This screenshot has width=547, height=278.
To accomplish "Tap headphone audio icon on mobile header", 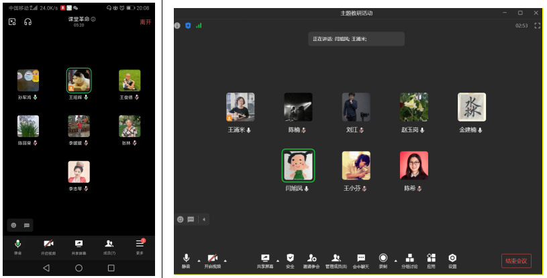I will (x=28, y=21).
